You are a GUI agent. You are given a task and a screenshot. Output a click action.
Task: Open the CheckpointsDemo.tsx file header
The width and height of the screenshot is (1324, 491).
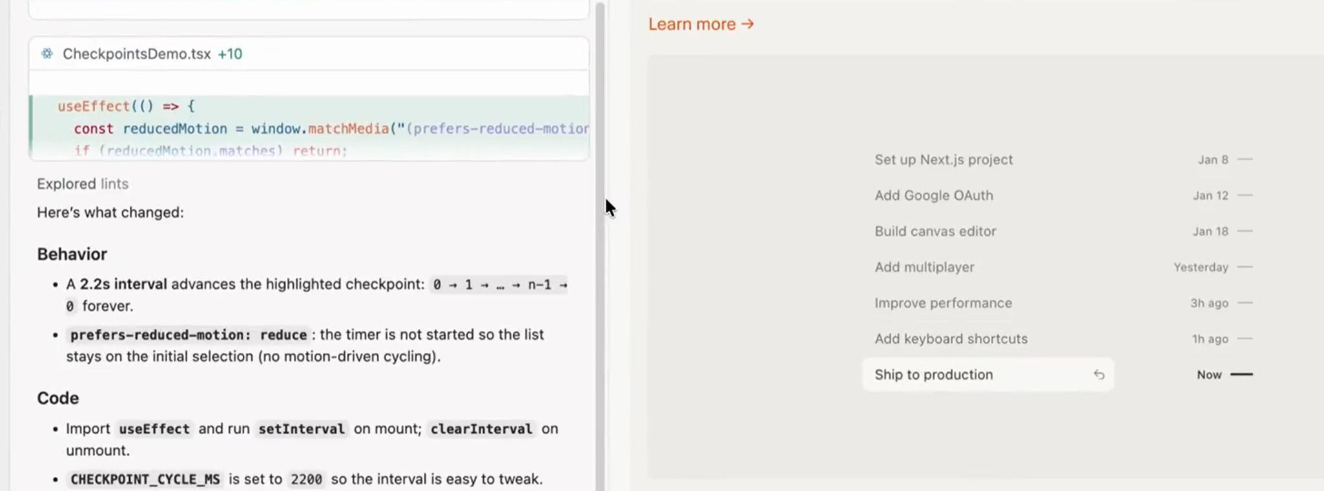pyautogui.click(x=309, y=54)
